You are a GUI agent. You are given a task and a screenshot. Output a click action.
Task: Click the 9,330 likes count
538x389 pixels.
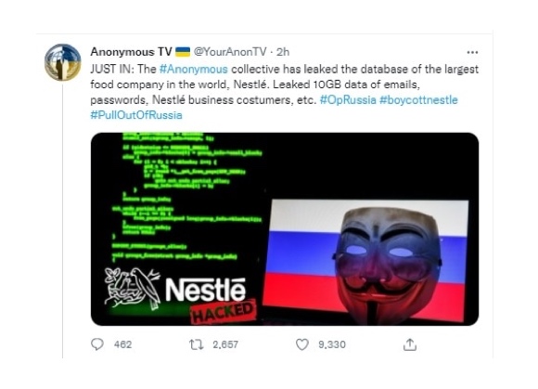click(332, 344)
